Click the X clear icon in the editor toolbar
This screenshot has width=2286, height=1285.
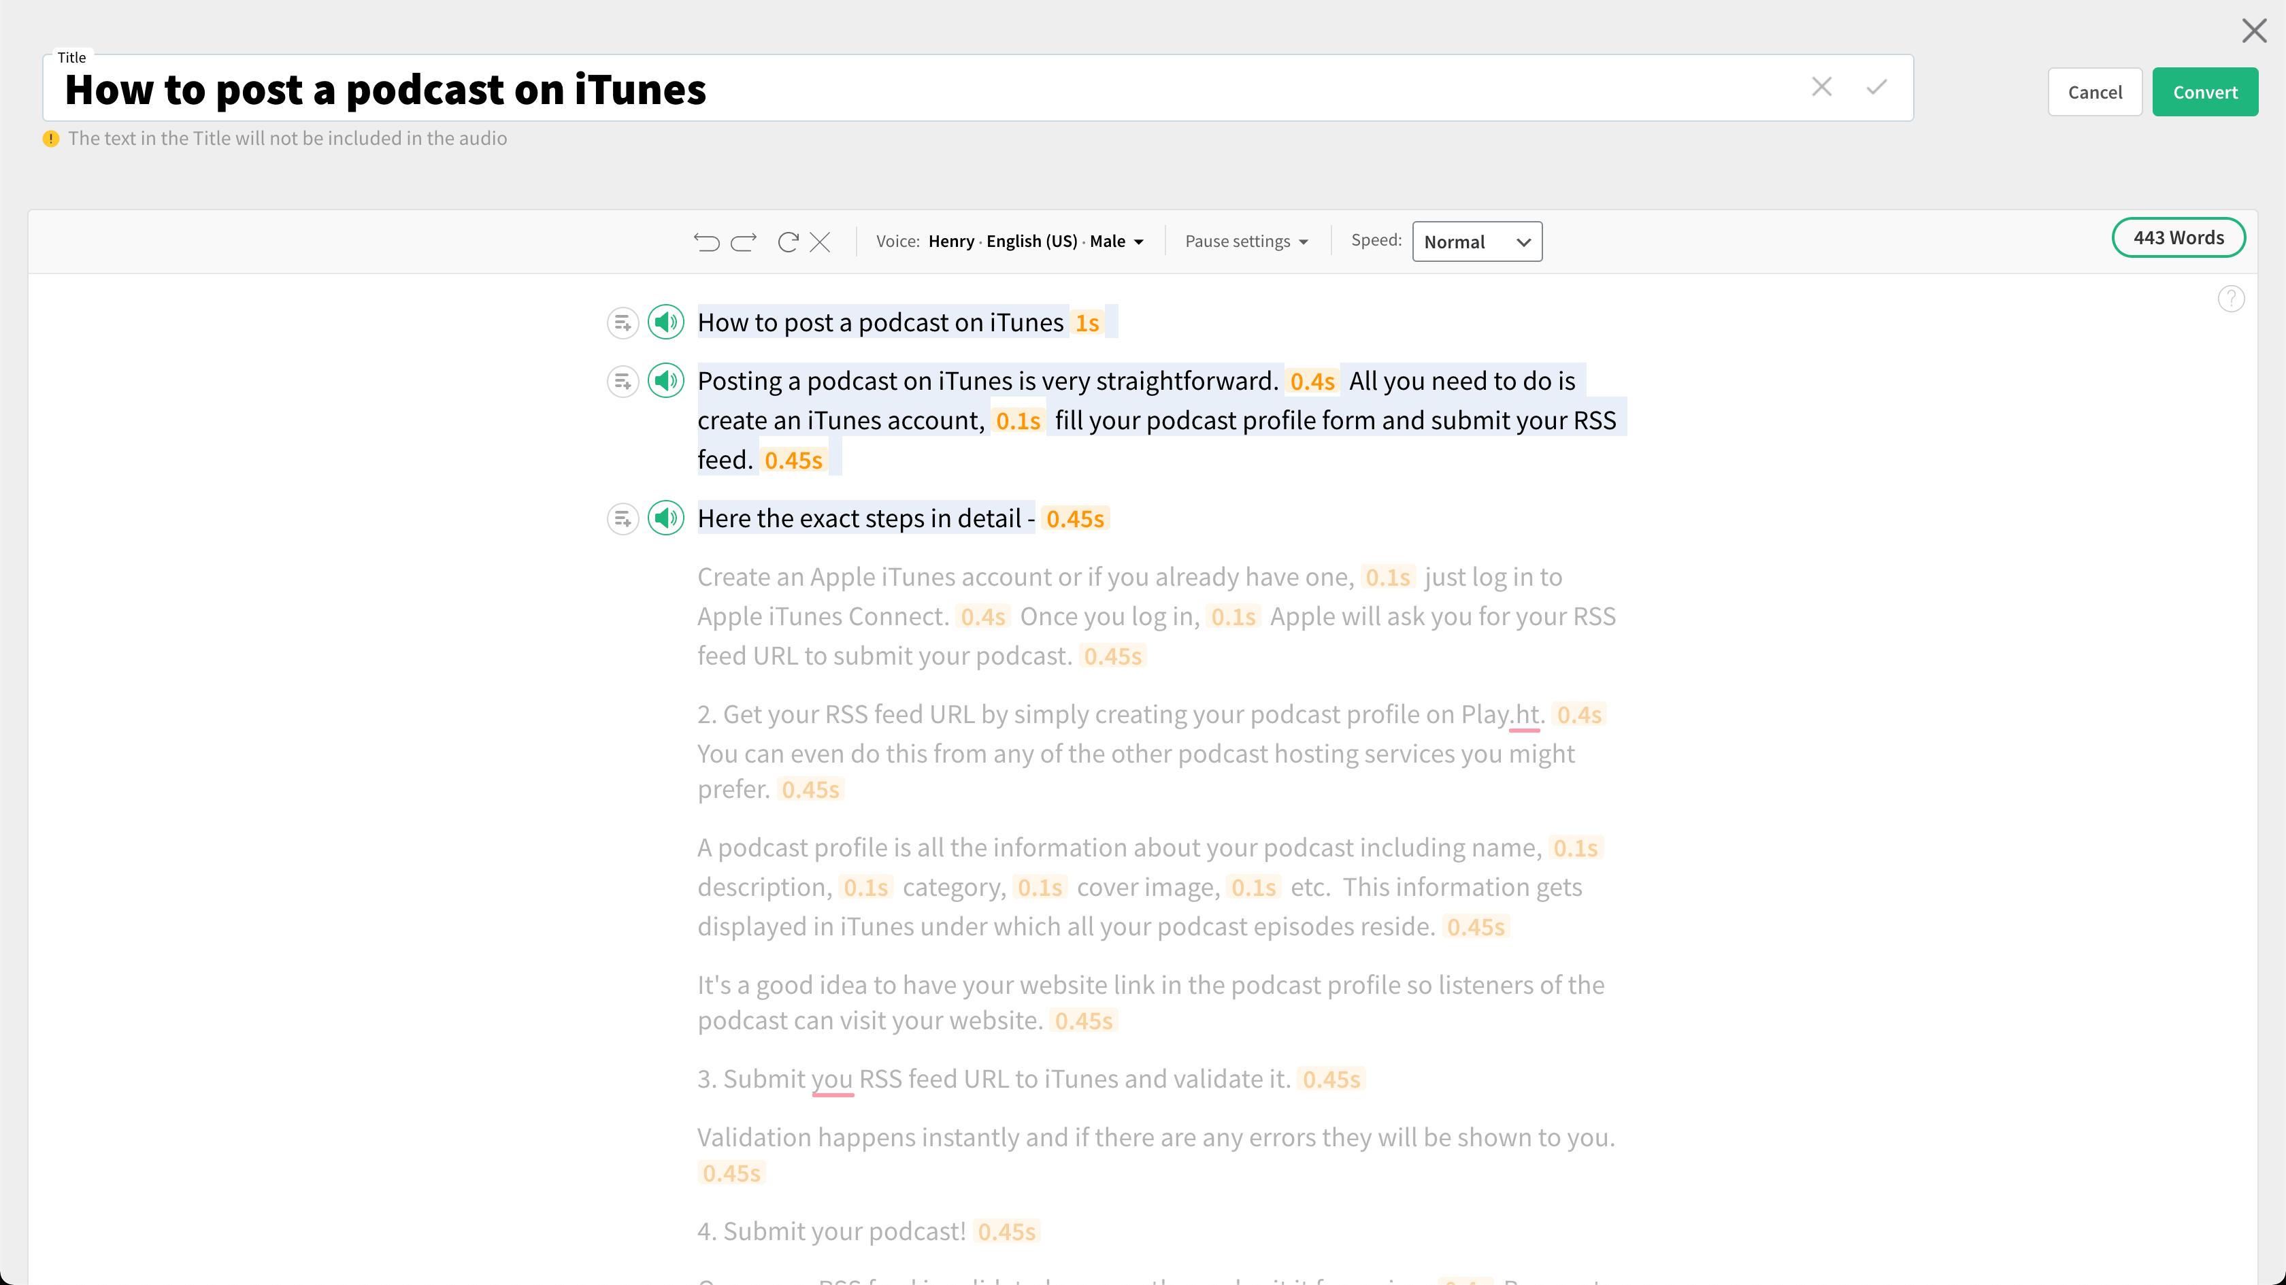coord(820,241)
